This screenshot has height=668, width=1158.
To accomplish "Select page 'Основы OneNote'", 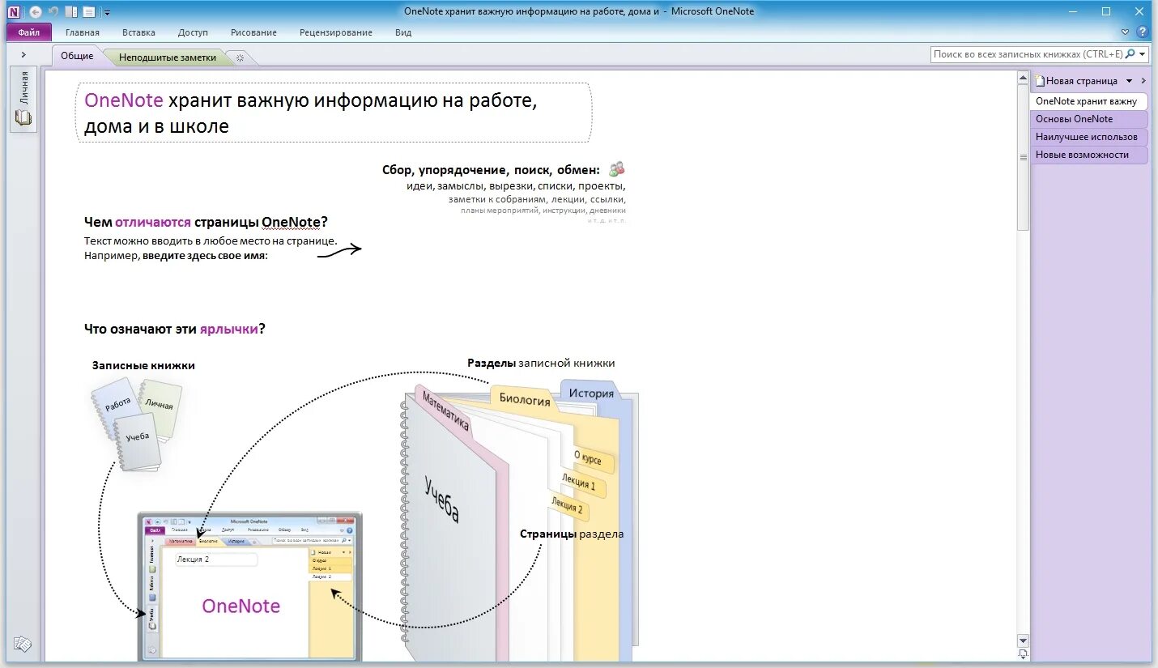I will click(1088, 119).
